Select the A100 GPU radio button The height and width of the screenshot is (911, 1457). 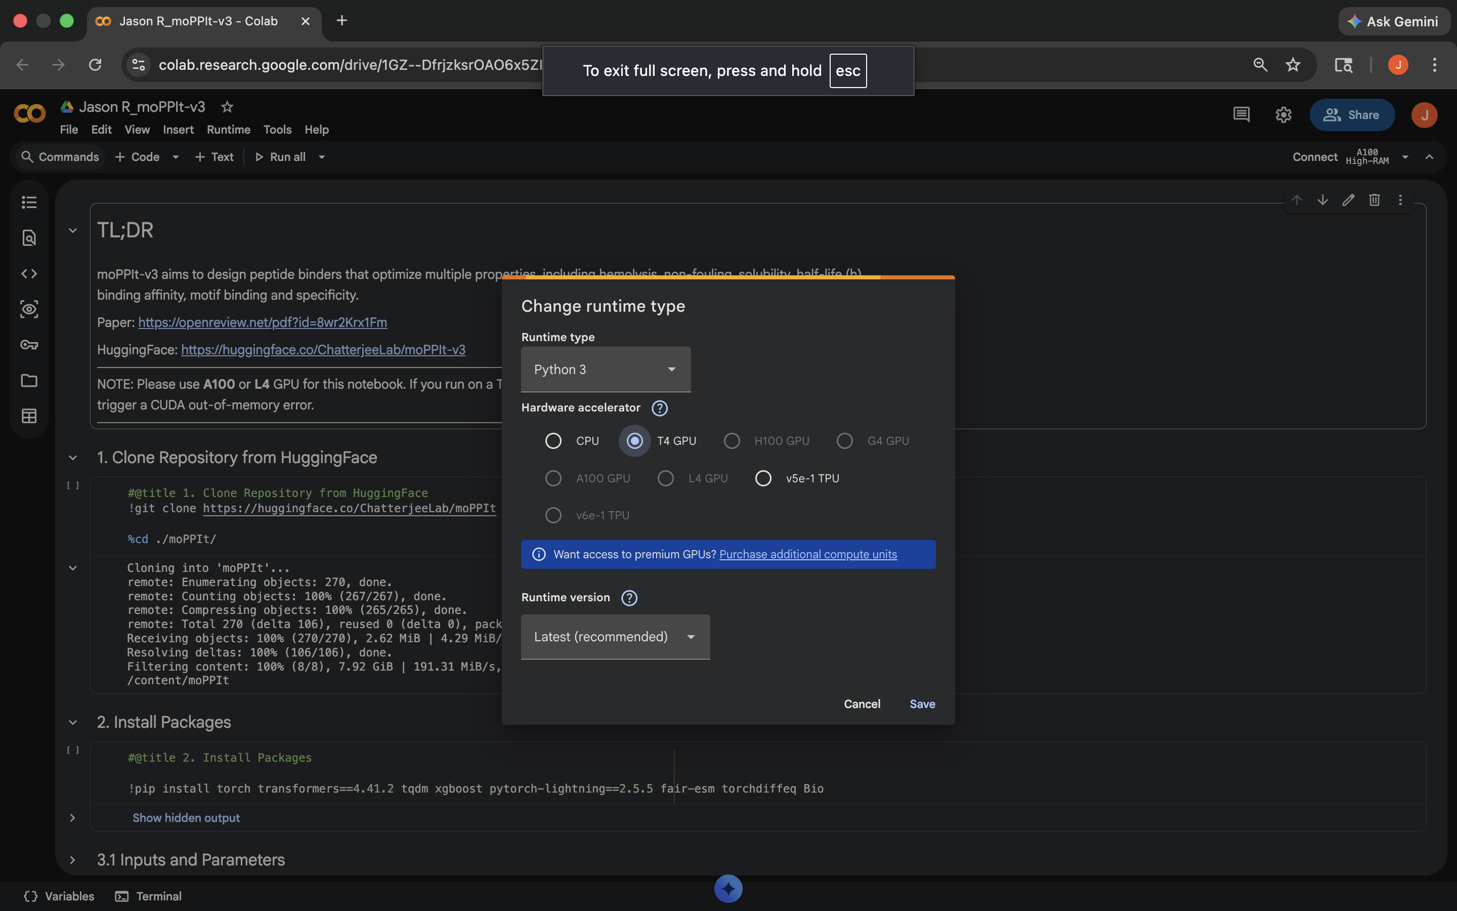point(553,478)
